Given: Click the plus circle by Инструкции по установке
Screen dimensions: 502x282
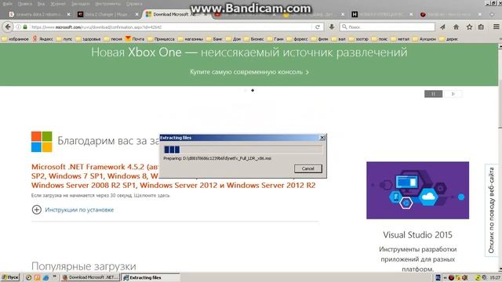Looking at the screenshot, I should click(x=37, y=210).
